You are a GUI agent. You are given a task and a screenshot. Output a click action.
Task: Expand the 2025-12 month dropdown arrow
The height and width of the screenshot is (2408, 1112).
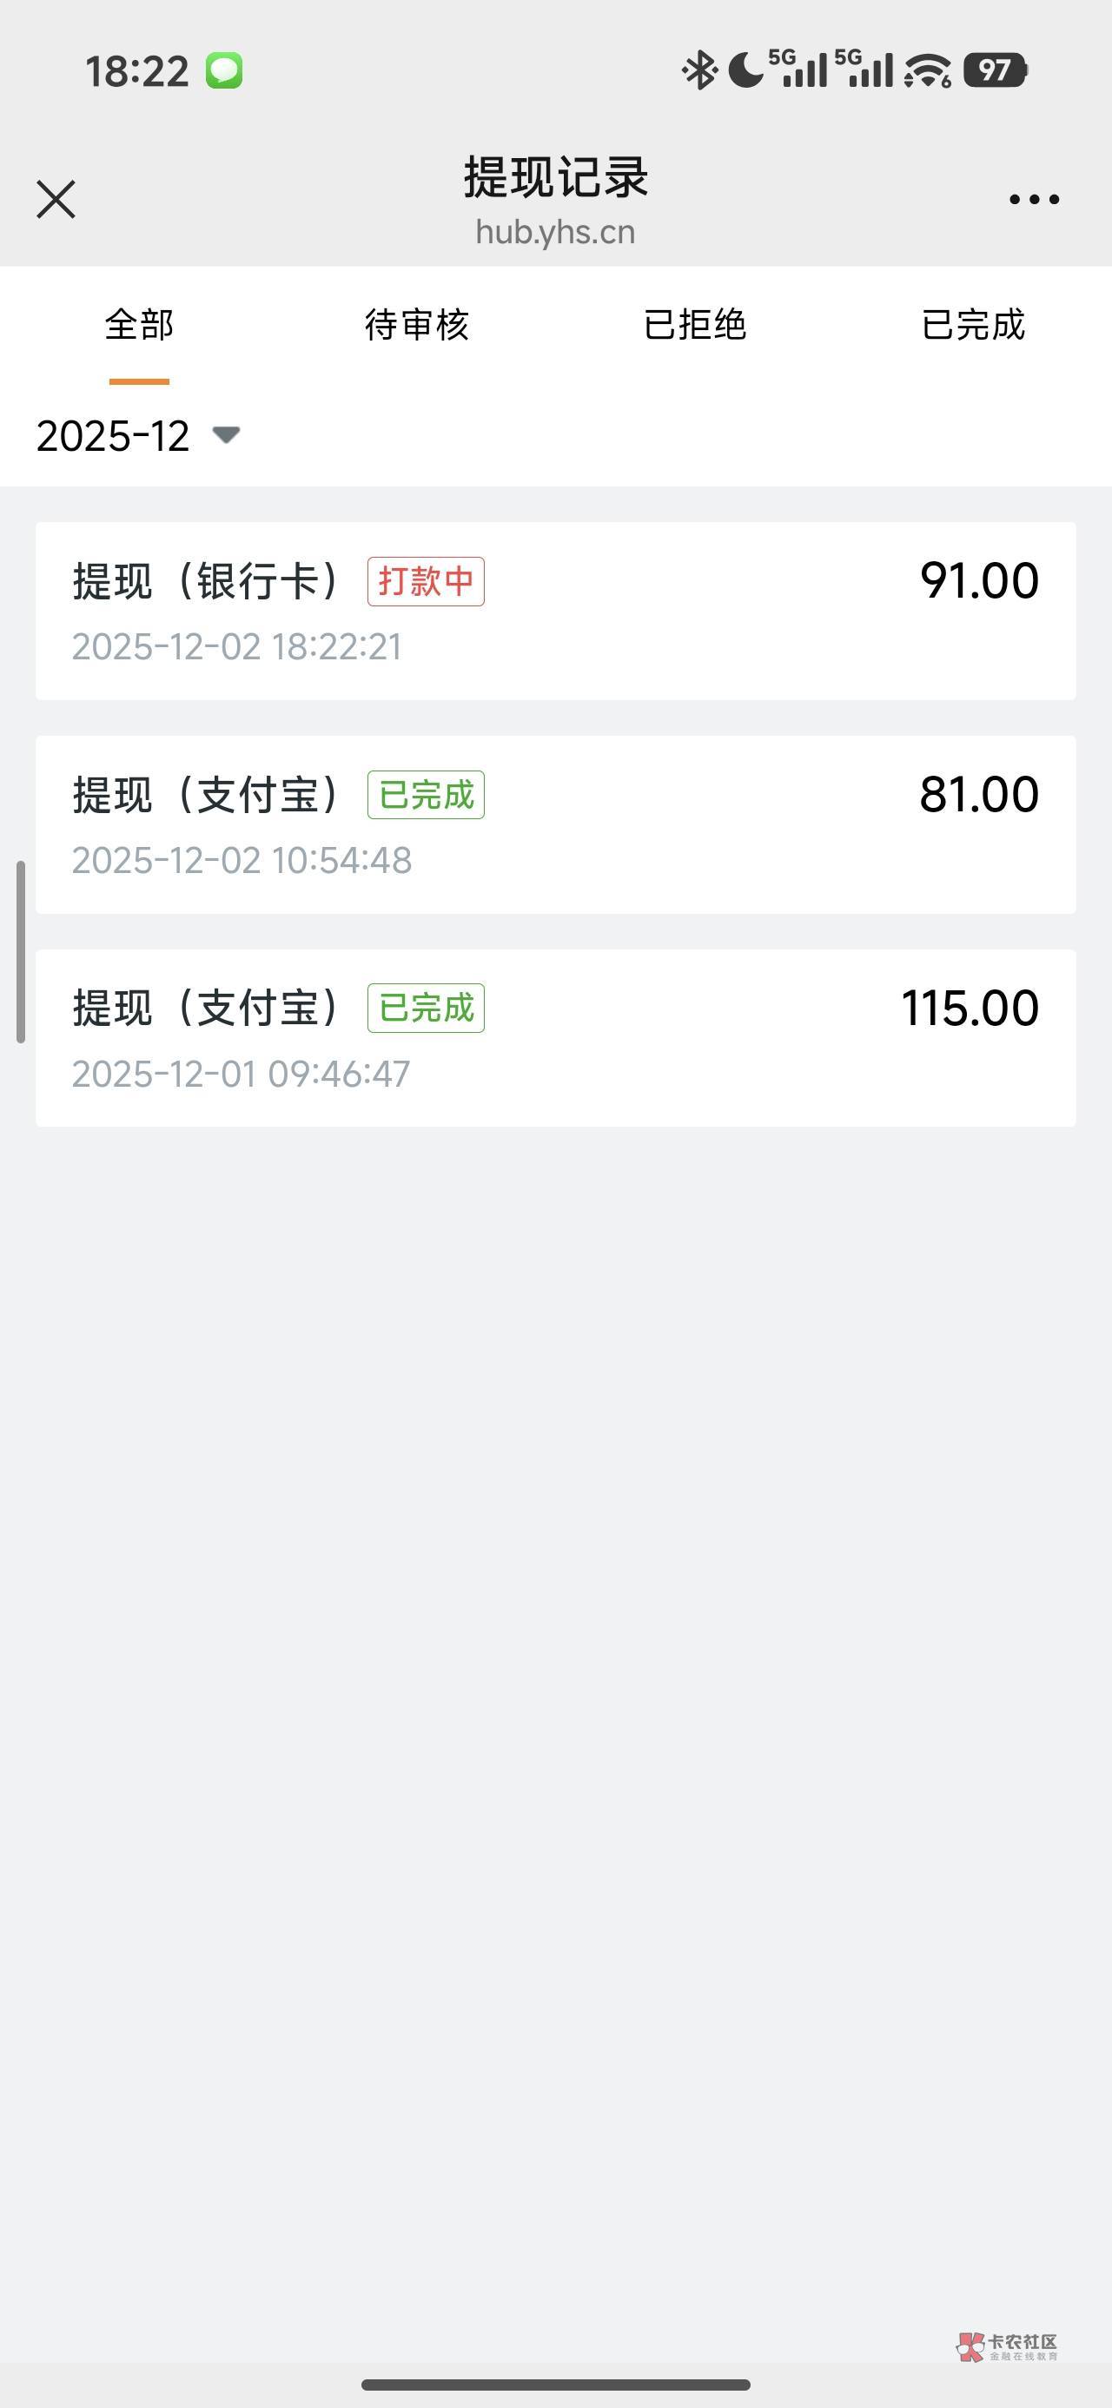pos(227,434)
